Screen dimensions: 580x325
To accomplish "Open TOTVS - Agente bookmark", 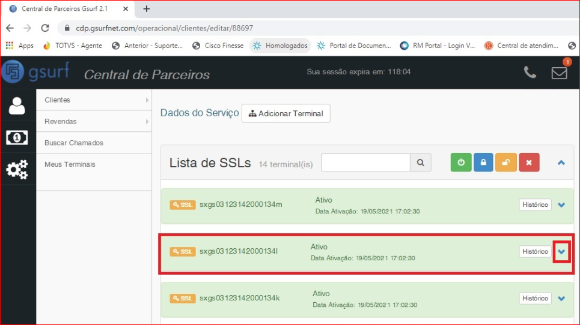I will point(73,46).
